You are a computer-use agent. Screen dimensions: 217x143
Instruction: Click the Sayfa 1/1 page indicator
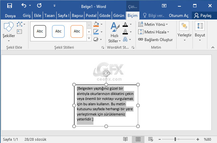click(11, 139)
